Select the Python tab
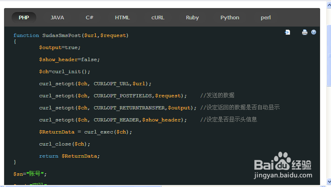Image resolution: width=331 pixels, height=187 pixels. pyautogui.click(x=230, y=18)
